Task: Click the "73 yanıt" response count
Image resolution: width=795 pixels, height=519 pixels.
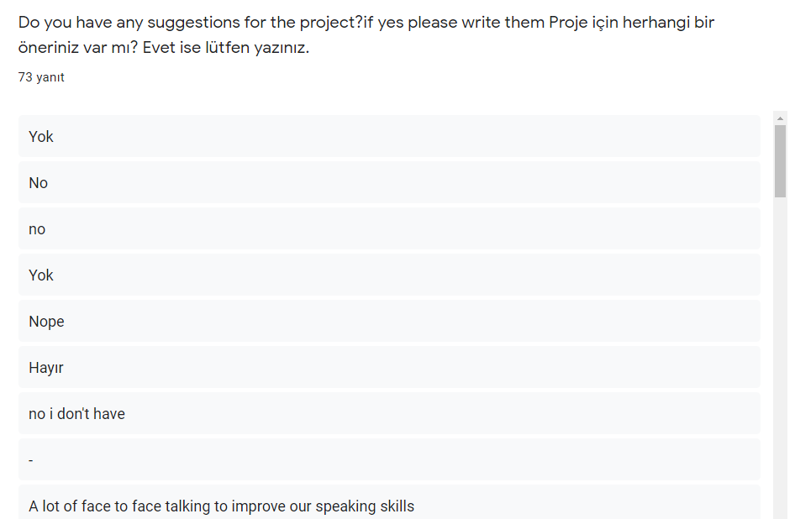Action: [x=41, y=77]
